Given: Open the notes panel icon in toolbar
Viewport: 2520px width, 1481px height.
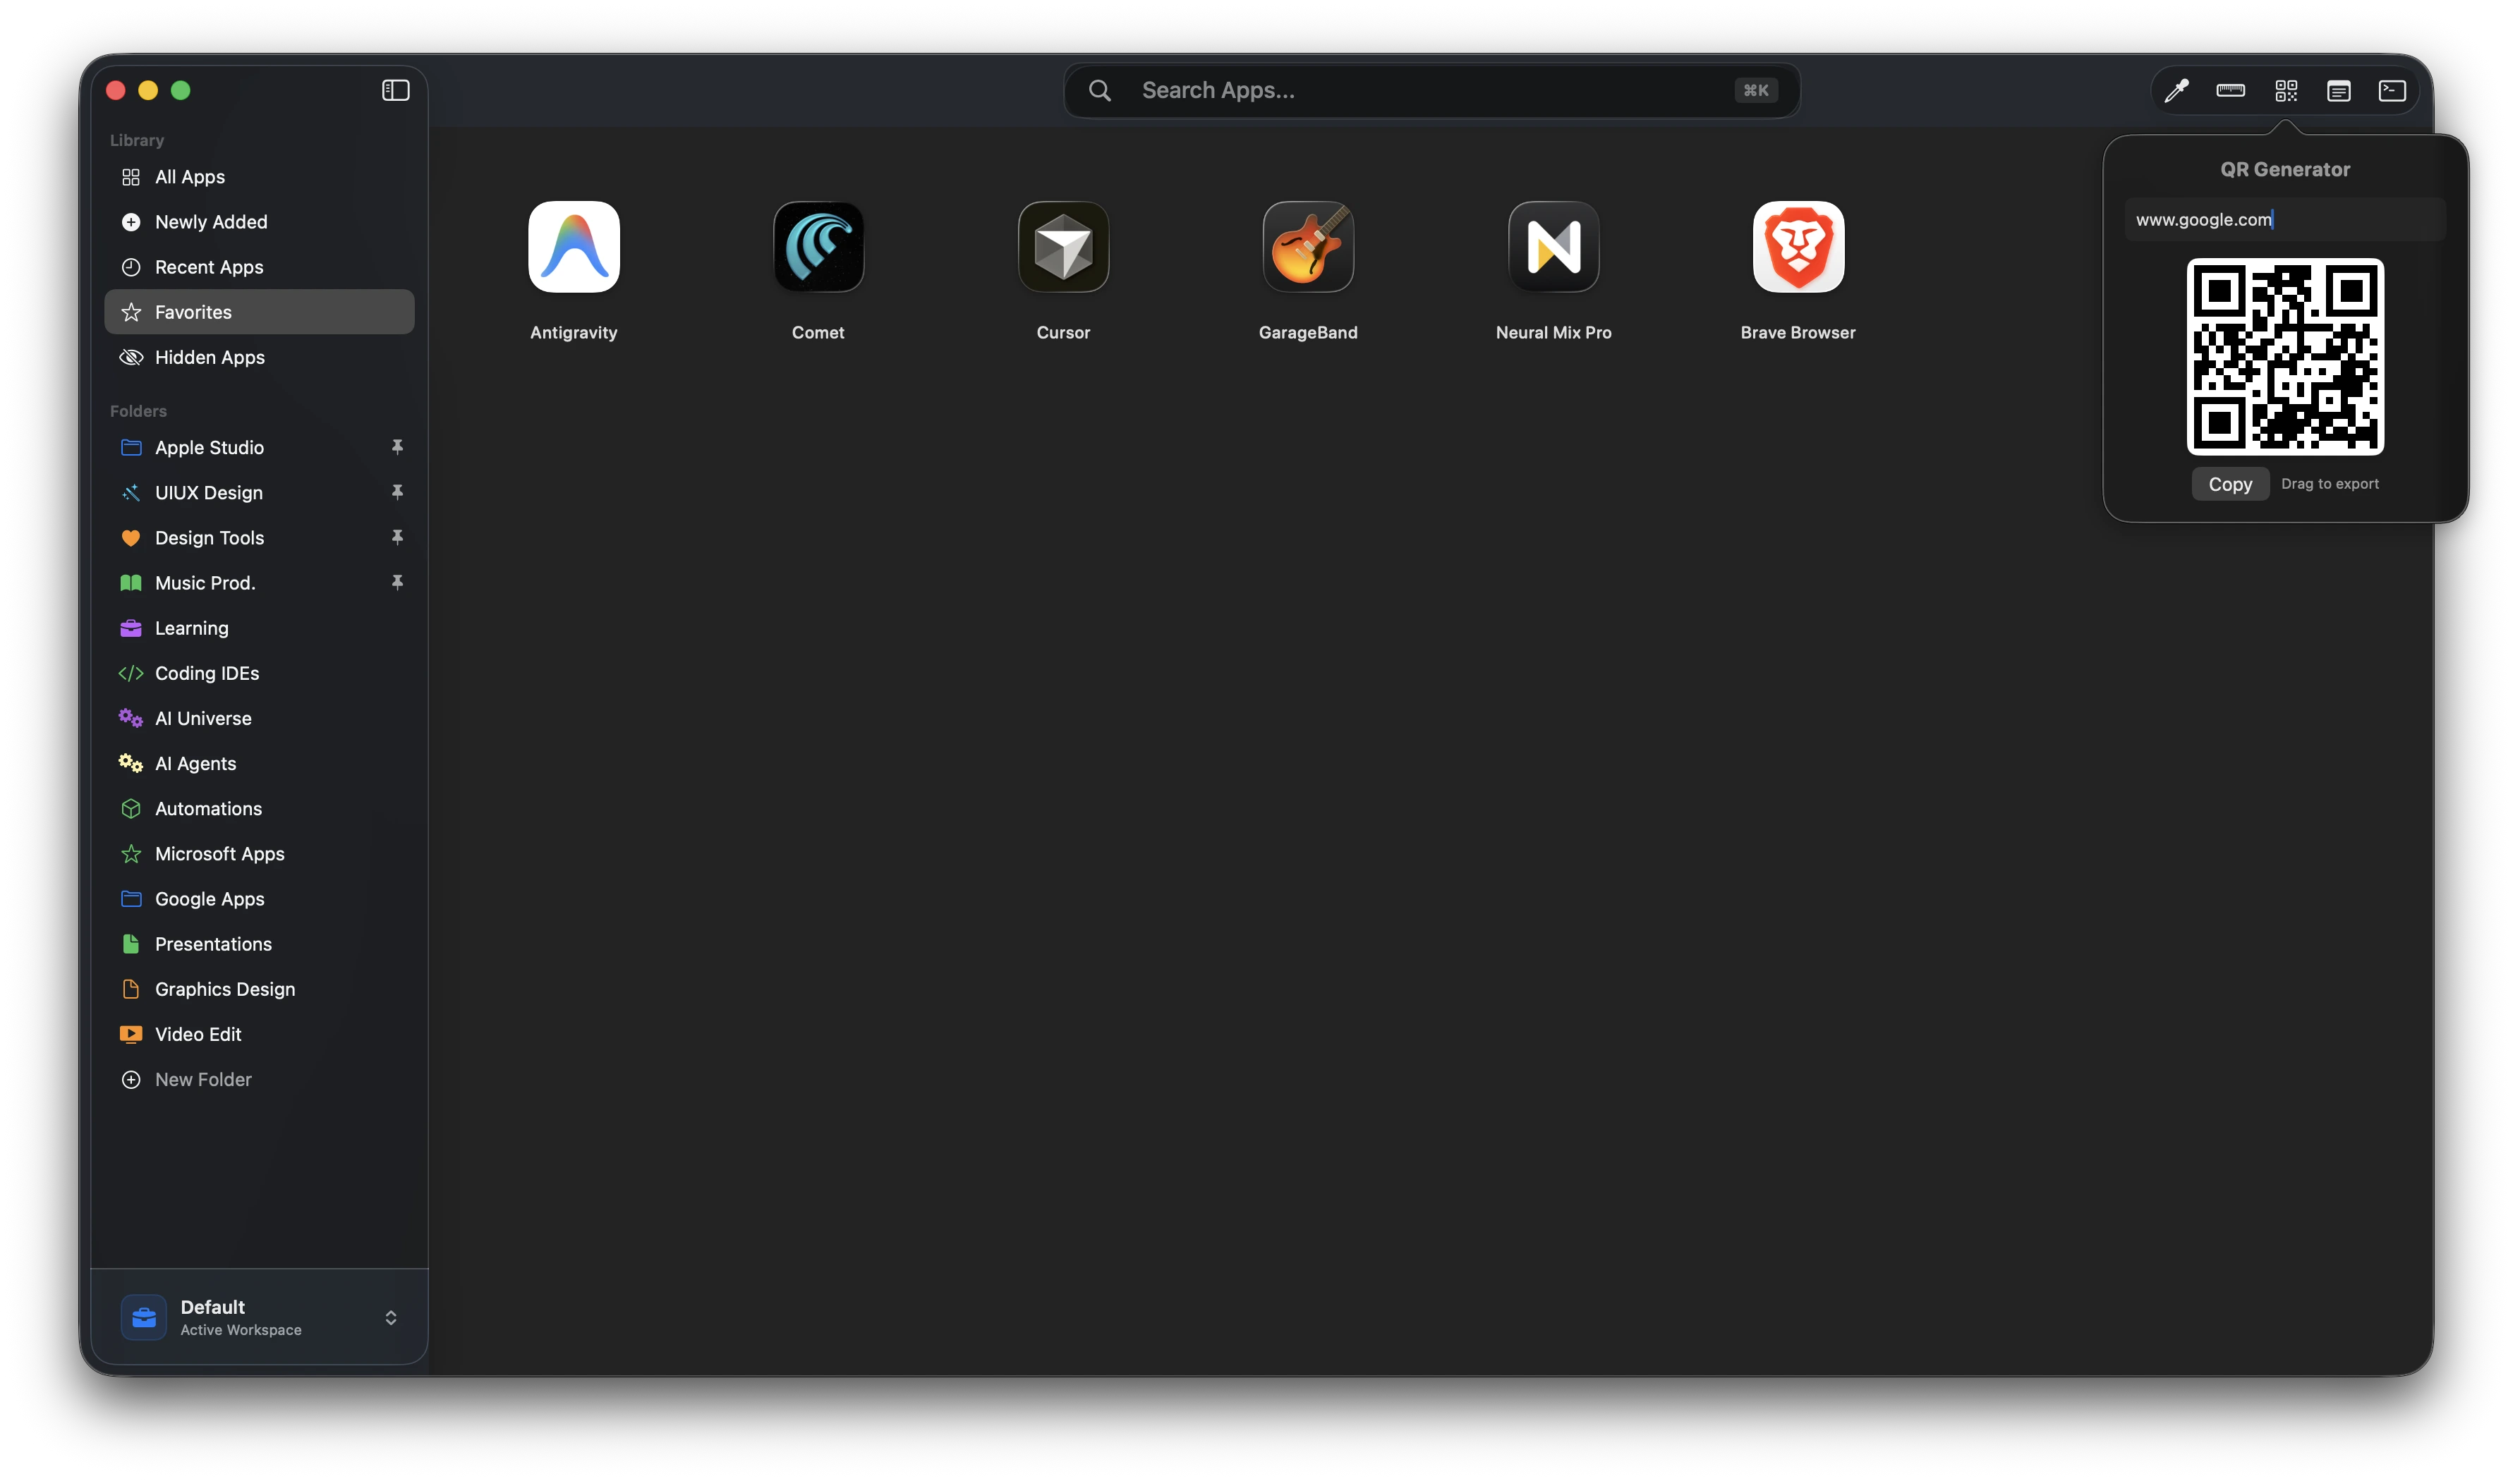Looking at the screenshot, I should (2338, 91).
